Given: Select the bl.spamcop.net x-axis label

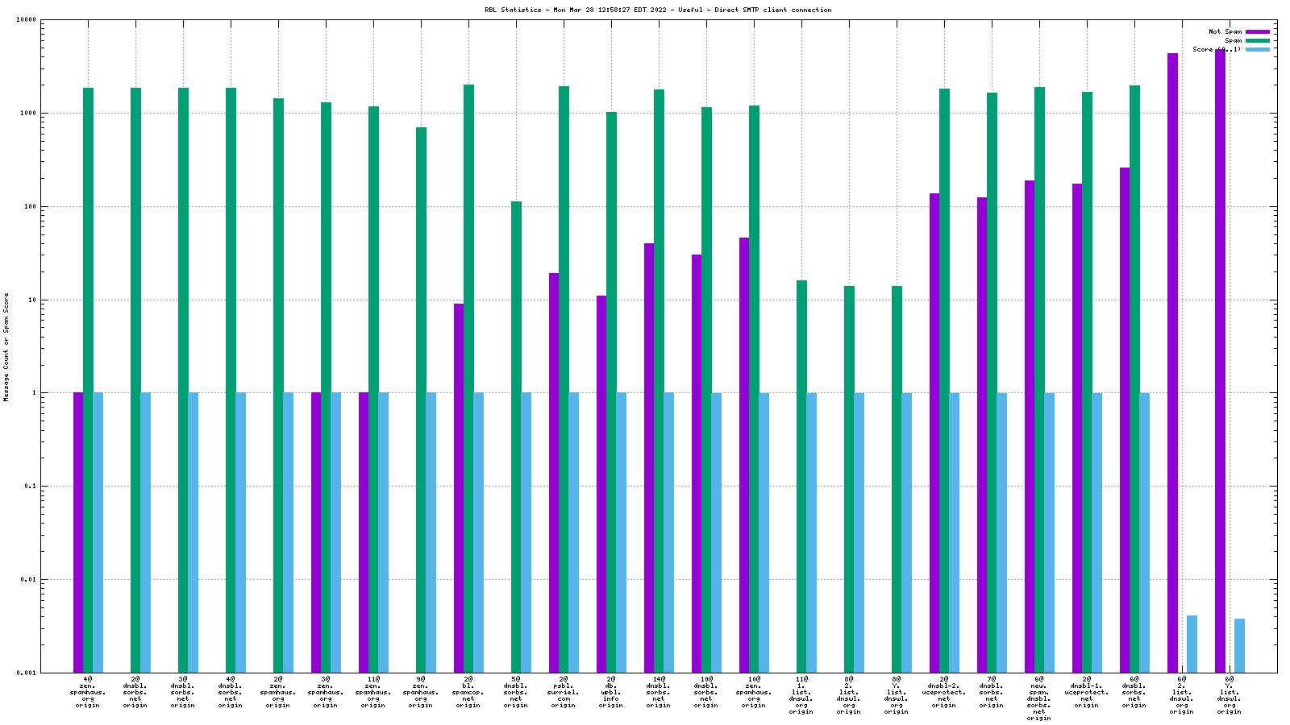Looking at the screenshot, I should (x=468, y=692).
